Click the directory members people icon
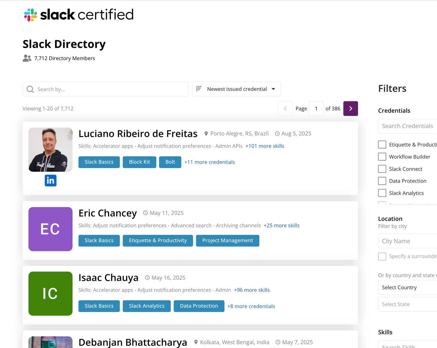Image resolution: width=437 pixels, height=348 pixels. point(27,58)
